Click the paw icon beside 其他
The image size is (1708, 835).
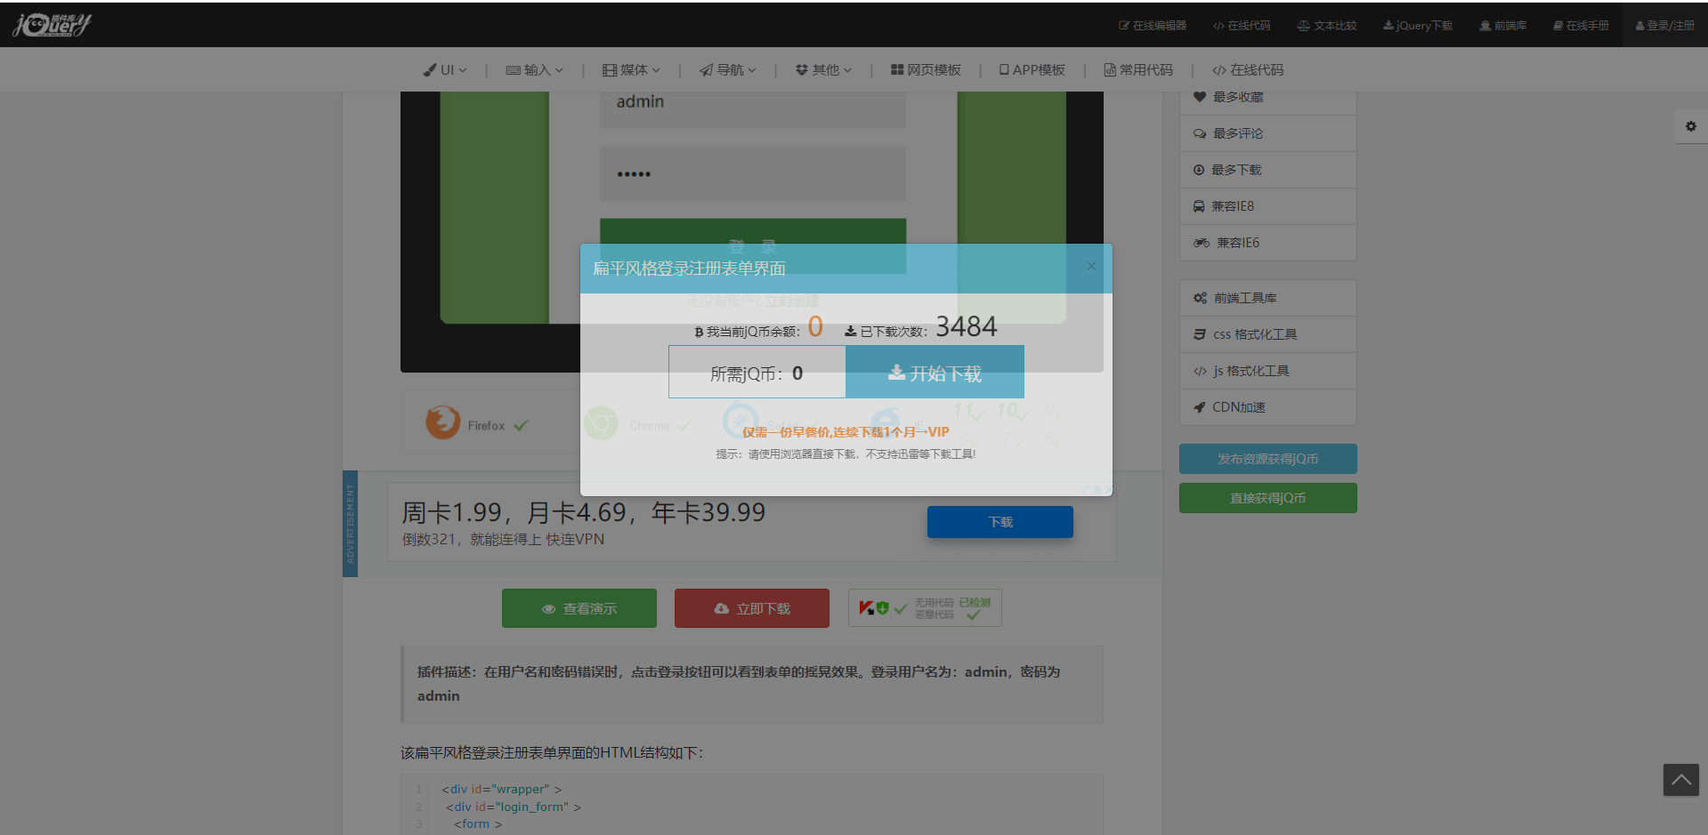(801, 70)
